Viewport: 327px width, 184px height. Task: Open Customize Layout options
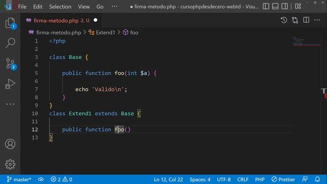coord(298,6)
